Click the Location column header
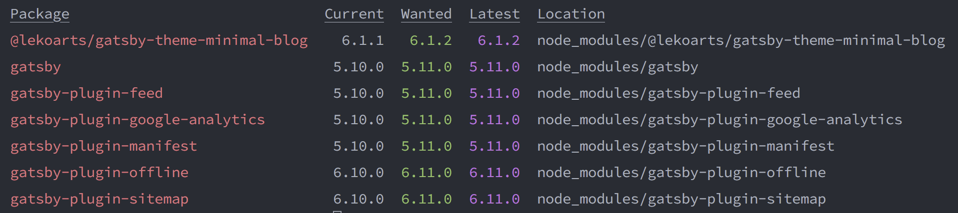This screenshot has width=958, height=213. tap(571, 14)
